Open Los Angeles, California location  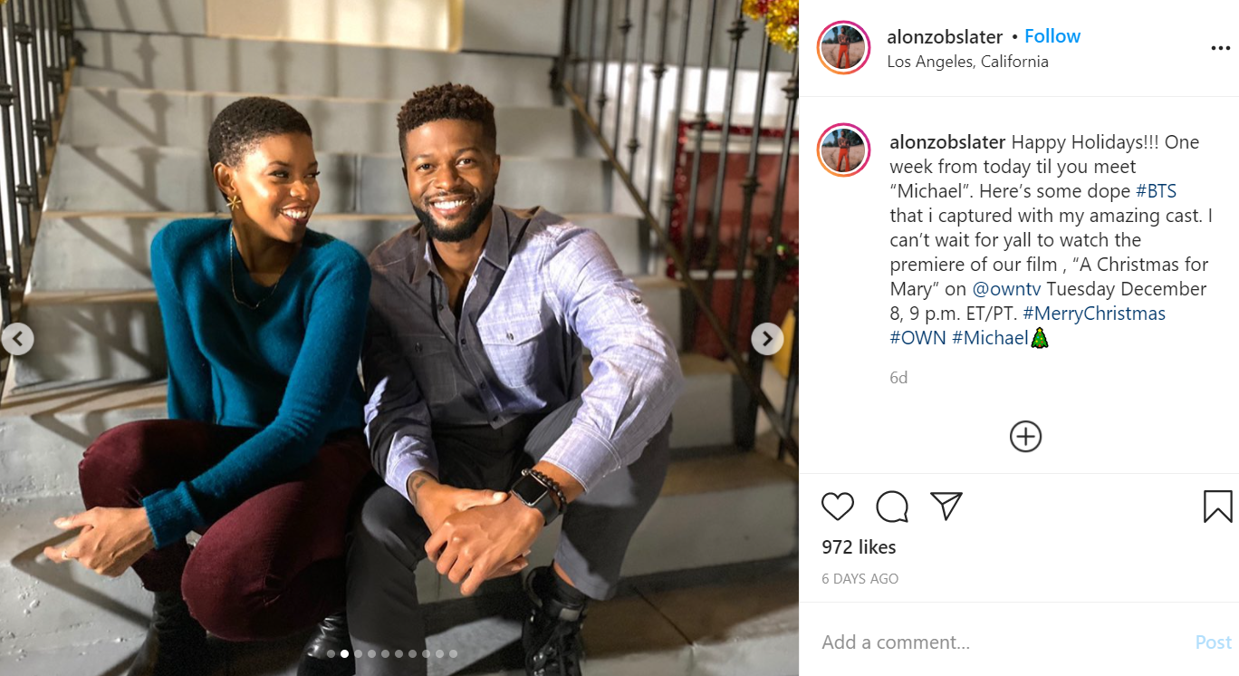tap(967, 62)
